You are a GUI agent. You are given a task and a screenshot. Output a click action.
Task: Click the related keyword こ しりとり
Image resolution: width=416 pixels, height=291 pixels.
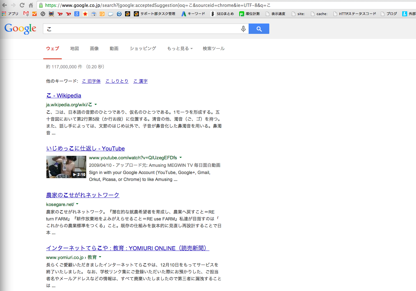click(x=117, y=81)
